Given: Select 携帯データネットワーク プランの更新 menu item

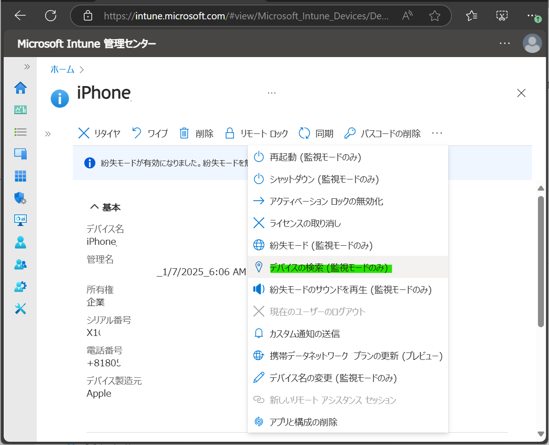Looking at the screenshot, I should [348, 356].
